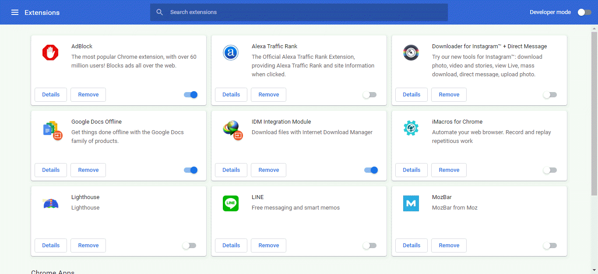Click the green LINE icon
The image size is (598, 274).
point(231,203)
